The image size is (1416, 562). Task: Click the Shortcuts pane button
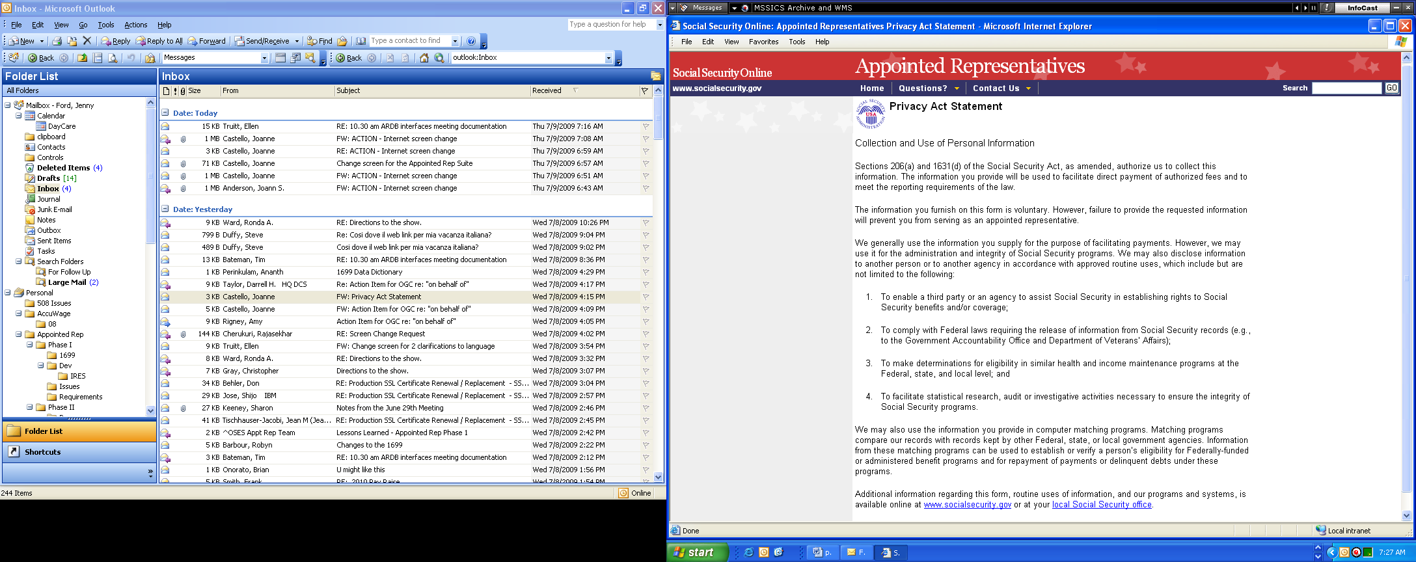[x=79, y=452]
